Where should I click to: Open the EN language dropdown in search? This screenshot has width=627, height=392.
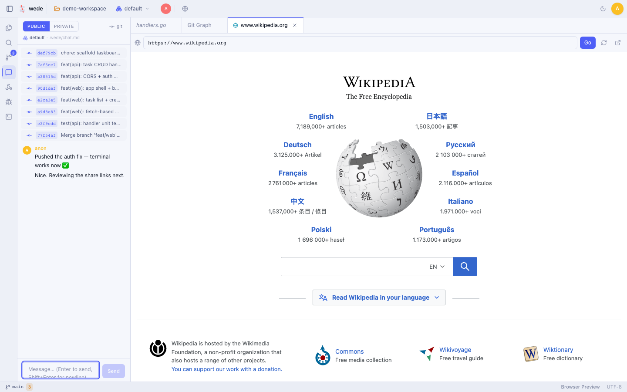coord(437,267)
